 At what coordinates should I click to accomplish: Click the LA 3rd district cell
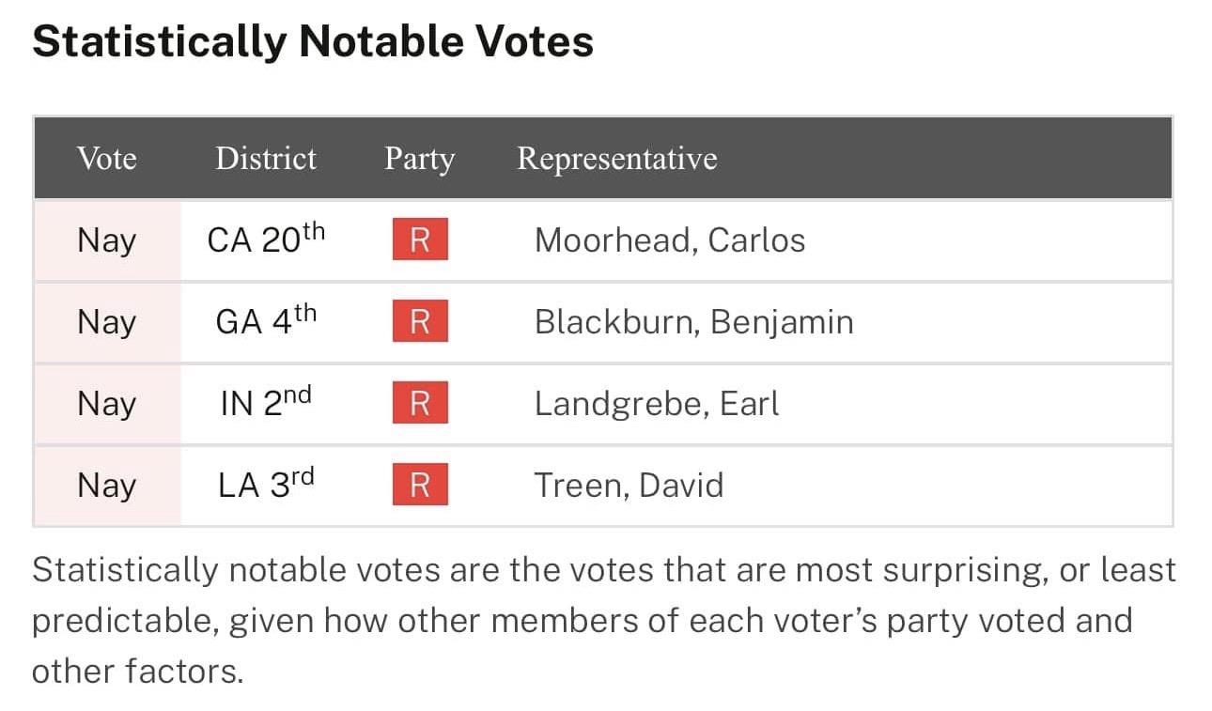266,486
